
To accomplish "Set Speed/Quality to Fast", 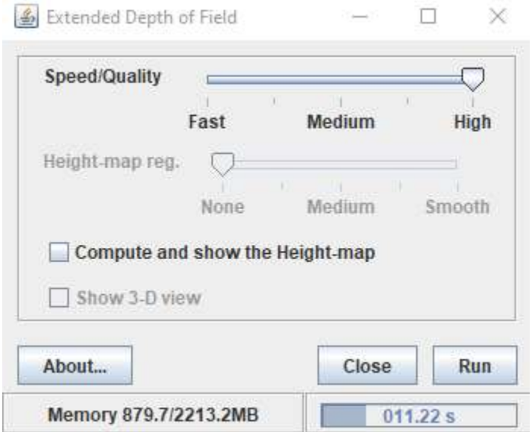I will point(208,80).
